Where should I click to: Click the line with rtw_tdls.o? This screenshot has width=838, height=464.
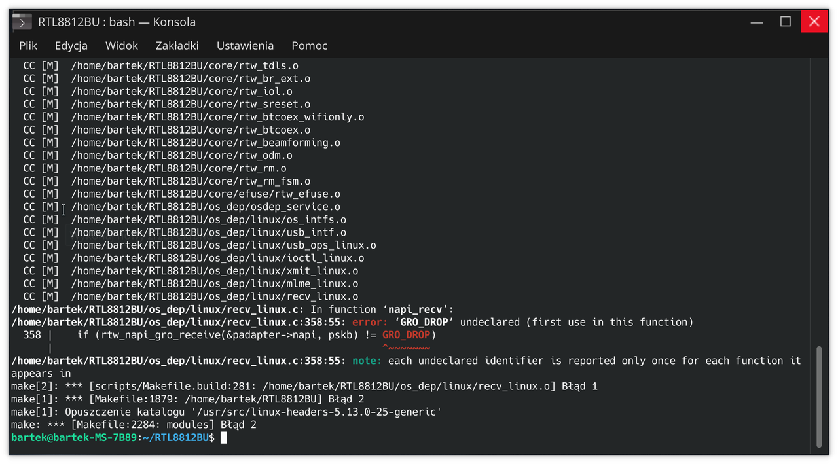(x=161, y=65)
